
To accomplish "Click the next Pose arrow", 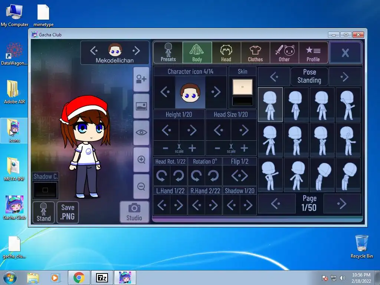I will pos(345,77).
